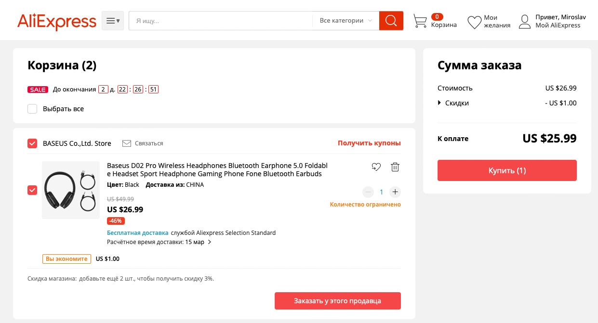598x323 pixels.
Task: Expand delivery time estimate arrow
Action: point(210,242)
